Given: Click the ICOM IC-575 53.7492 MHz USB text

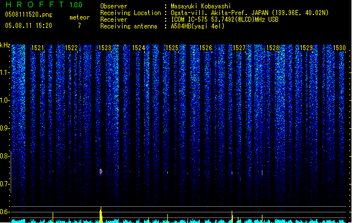Looking at the screenshot, I should (x=224, y=20).
